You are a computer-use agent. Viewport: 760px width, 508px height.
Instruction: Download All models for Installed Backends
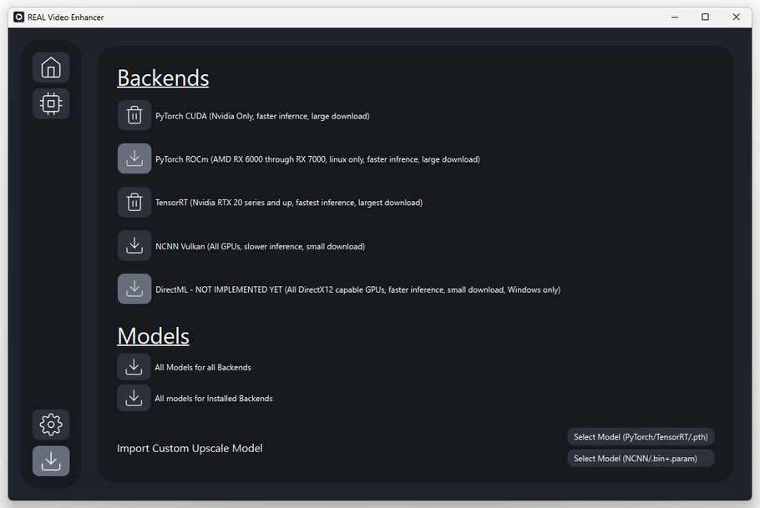tap(134, 398)
